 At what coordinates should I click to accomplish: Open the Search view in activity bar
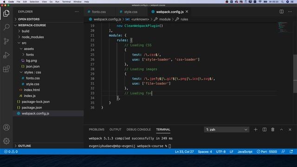pos(6,27)
